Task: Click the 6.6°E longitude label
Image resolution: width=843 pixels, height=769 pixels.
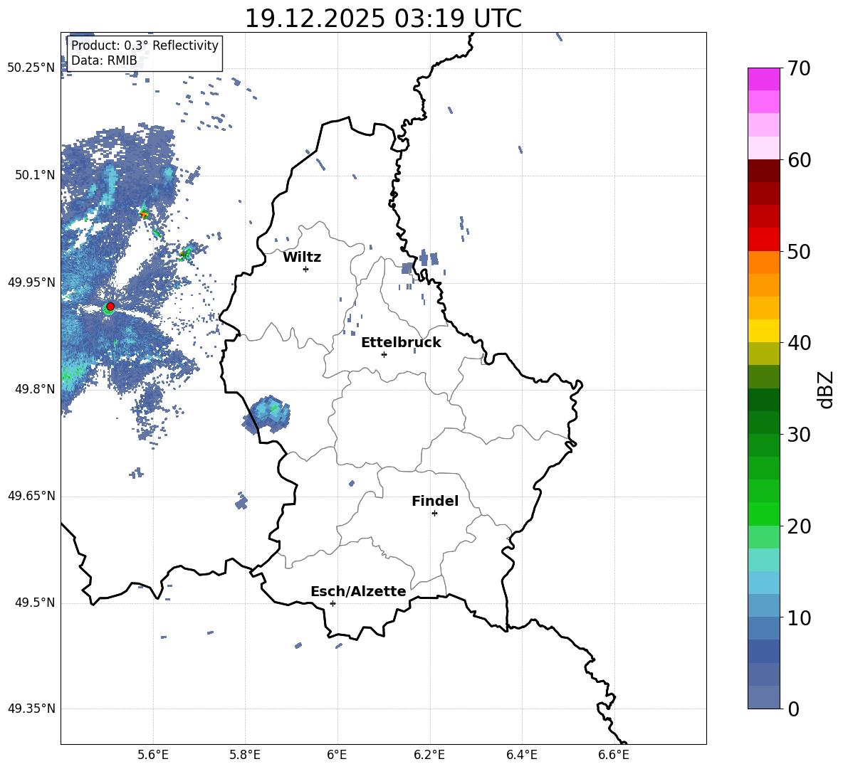Action: [614, 755]
